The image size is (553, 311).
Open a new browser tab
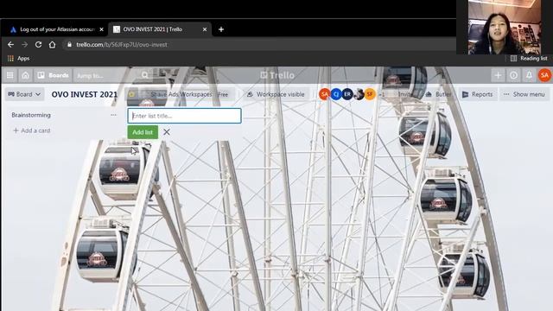click(x=221, y=29)
